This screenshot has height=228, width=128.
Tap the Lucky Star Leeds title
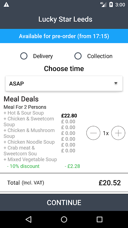pyautogui.click(x=65, y=19)
